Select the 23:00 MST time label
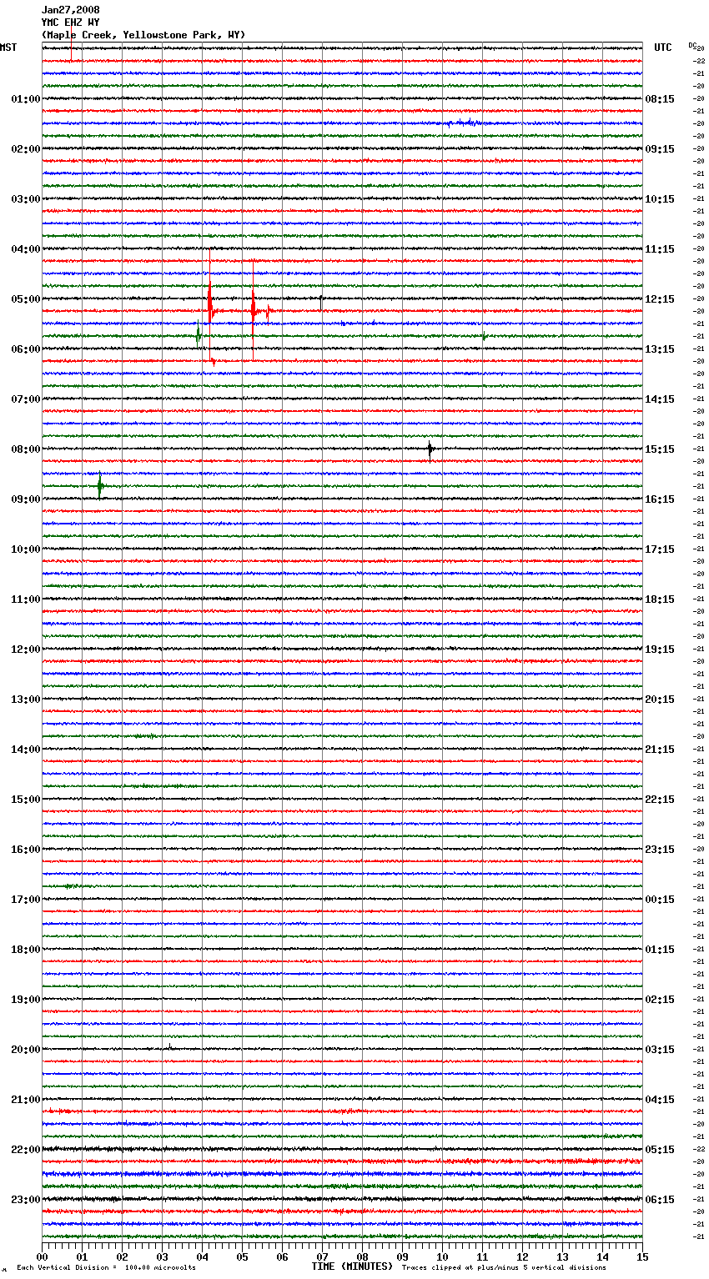This screenshot has width=709, height=1279. (x=26, y=1200)
